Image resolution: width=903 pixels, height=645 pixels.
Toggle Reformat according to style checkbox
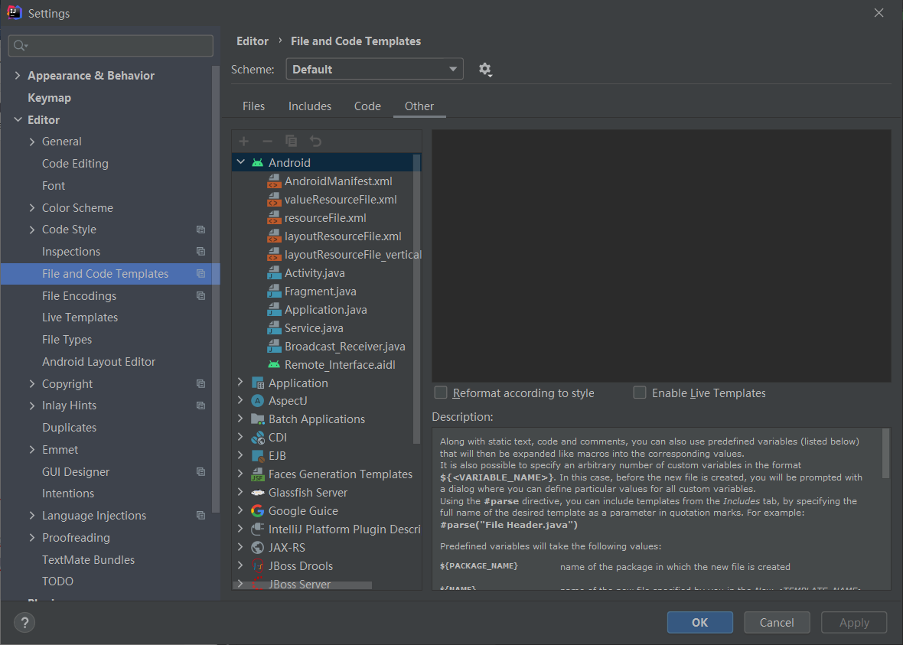click(441, 393)
